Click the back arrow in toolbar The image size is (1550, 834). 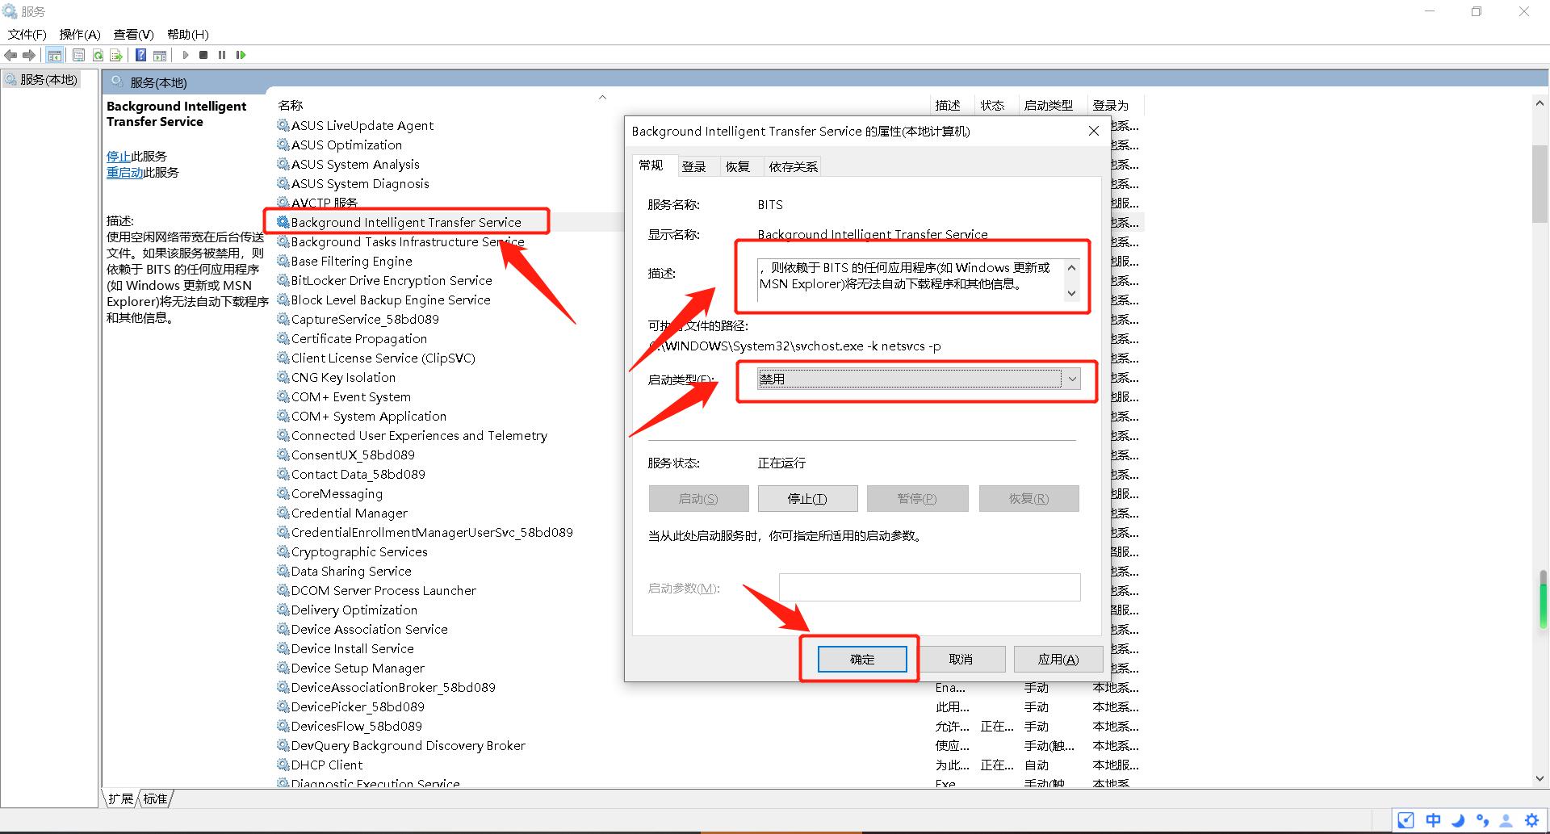click(10, 55)
